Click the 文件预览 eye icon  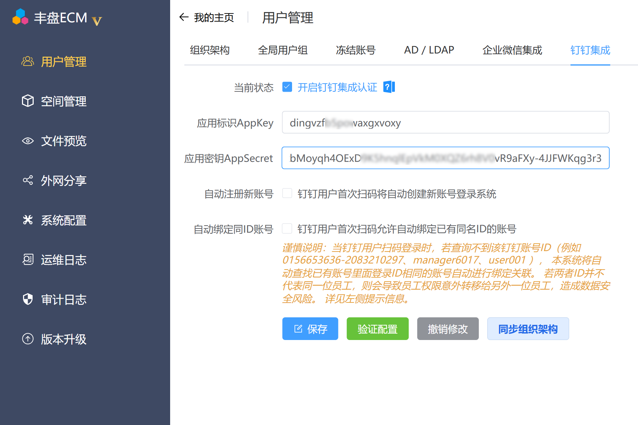pyautogui.click(x=28, y=141)
